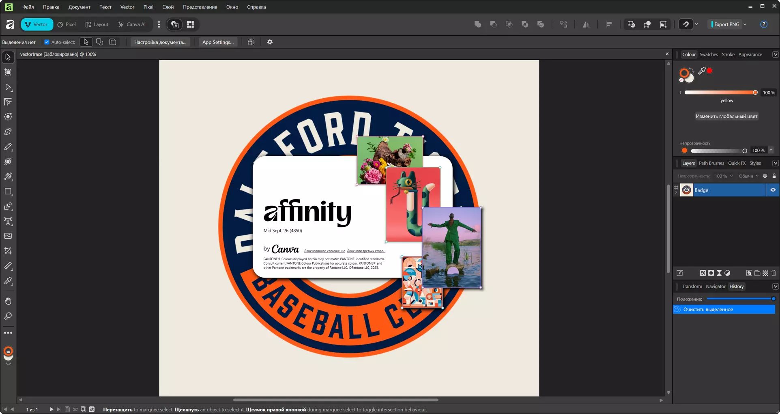The image size is (780, 414).
Task: Switch to the Navigator tab
Action: tap(716, 287)
